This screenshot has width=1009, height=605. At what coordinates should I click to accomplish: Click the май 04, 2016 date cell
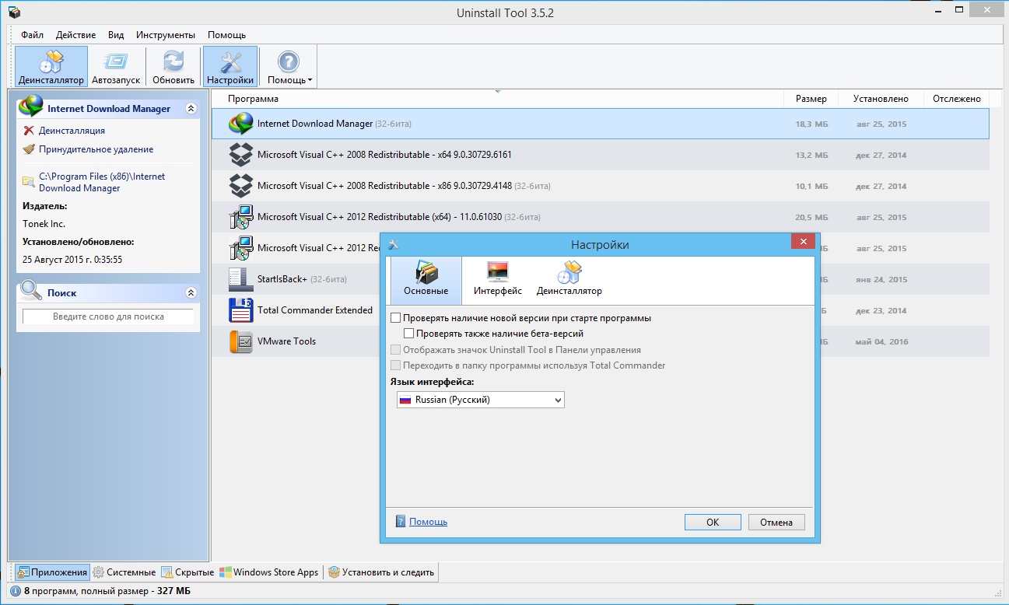point(881,342)
